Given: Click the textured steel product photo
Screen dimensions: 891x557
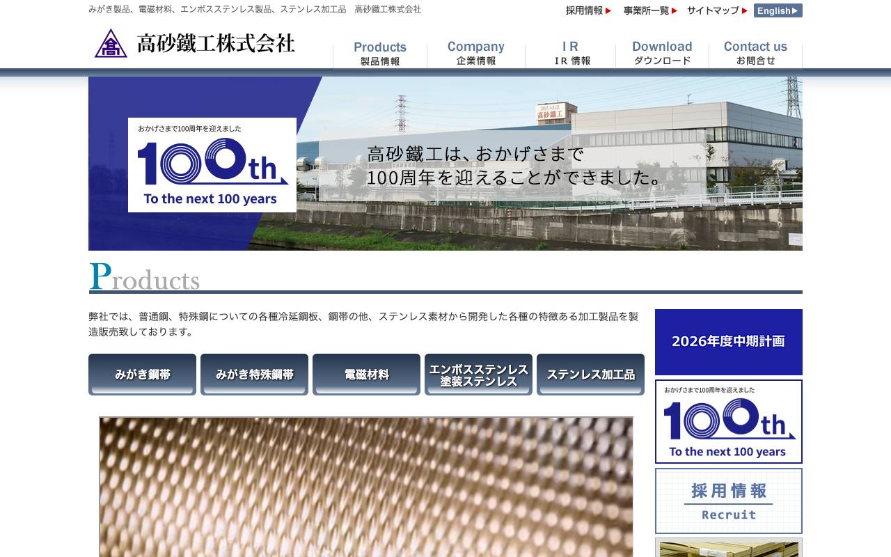Looking at the screenshot, I should point(366,487).
